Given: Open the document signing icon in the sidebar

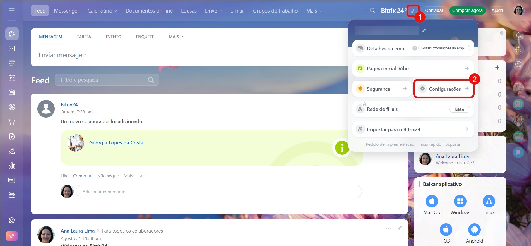Looking at the screenshot, I should (12, 137).
